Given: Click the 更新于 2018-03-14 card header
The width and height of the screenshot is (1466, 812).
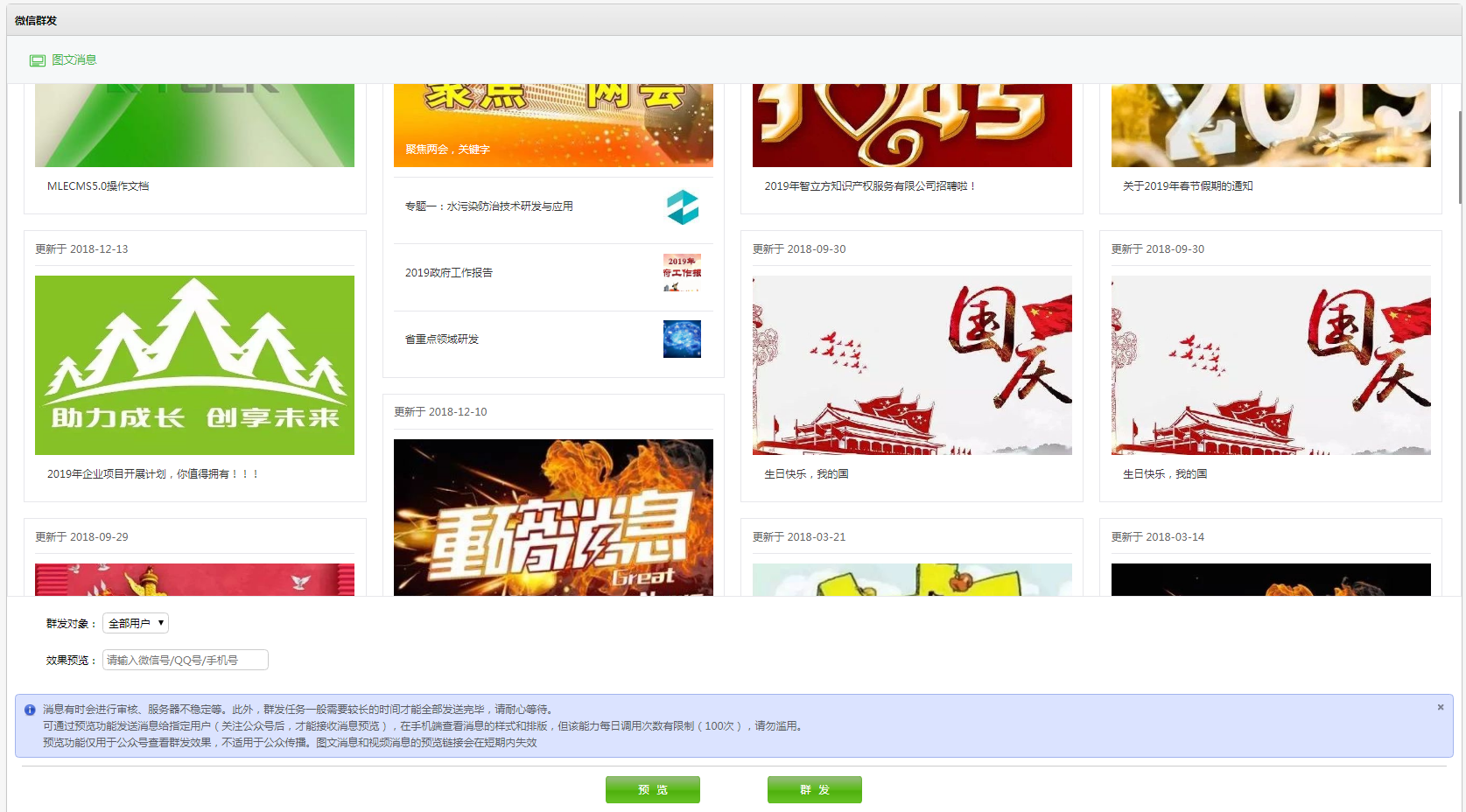Looking at the screenshot, I should (x=1158, y=537).
